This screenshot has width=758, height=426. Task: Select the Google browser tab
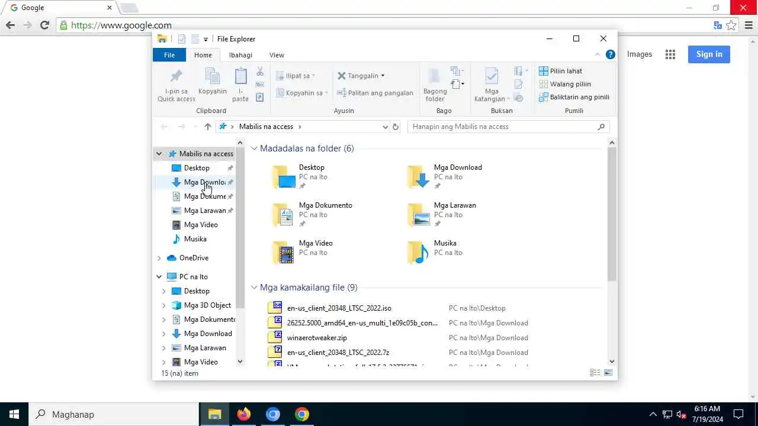[x=59, y=8]
